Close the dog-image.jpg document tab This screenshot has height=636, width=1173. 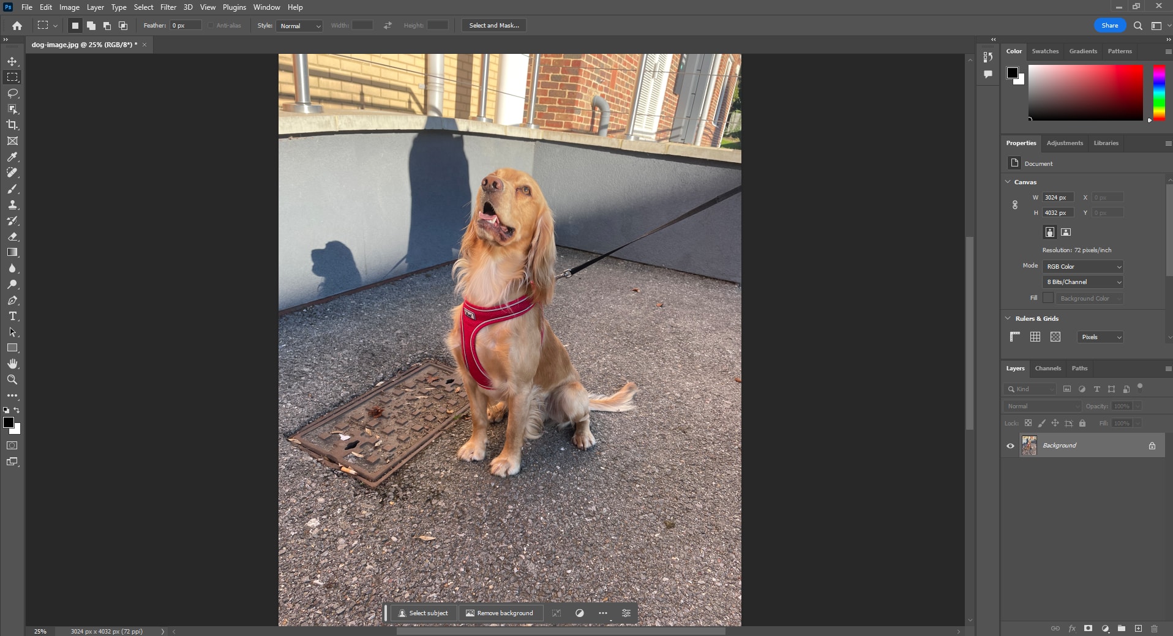144,45
